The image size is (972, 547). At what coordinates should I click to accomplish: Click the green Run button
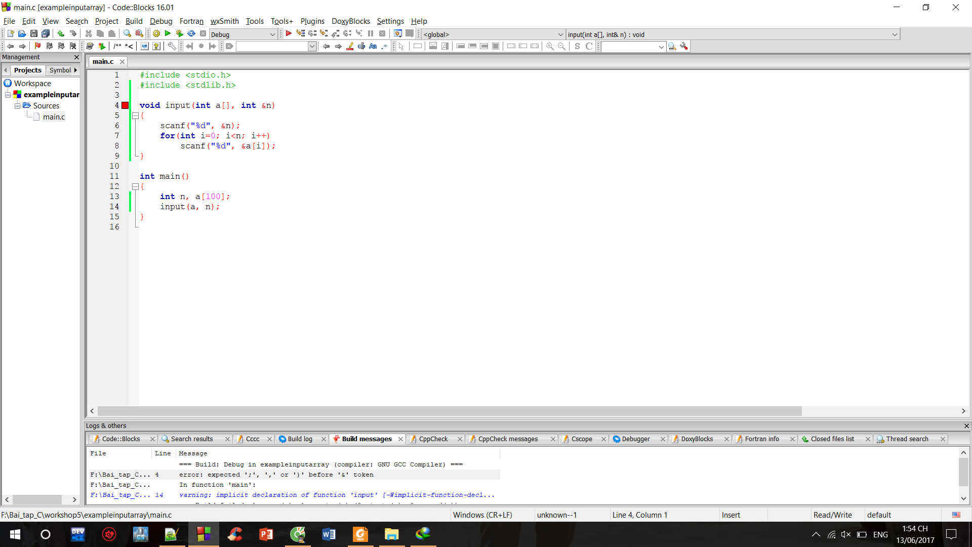tap(168, 33)
